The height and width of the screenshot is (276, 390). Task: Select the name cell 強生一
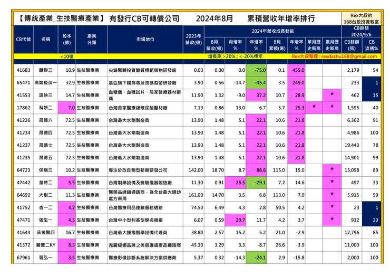click(46, 220)
